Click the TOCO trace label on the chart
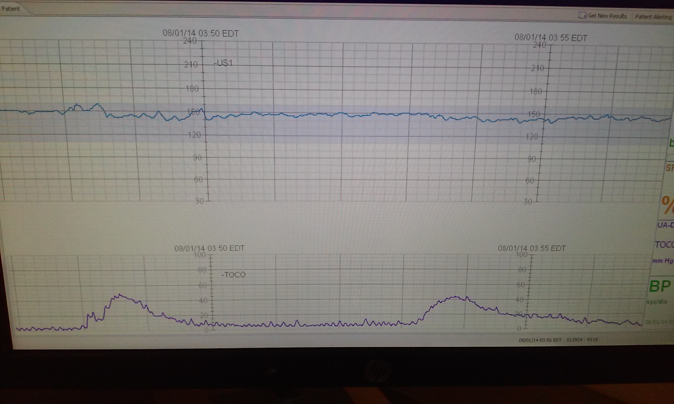 tap(234, 274)
